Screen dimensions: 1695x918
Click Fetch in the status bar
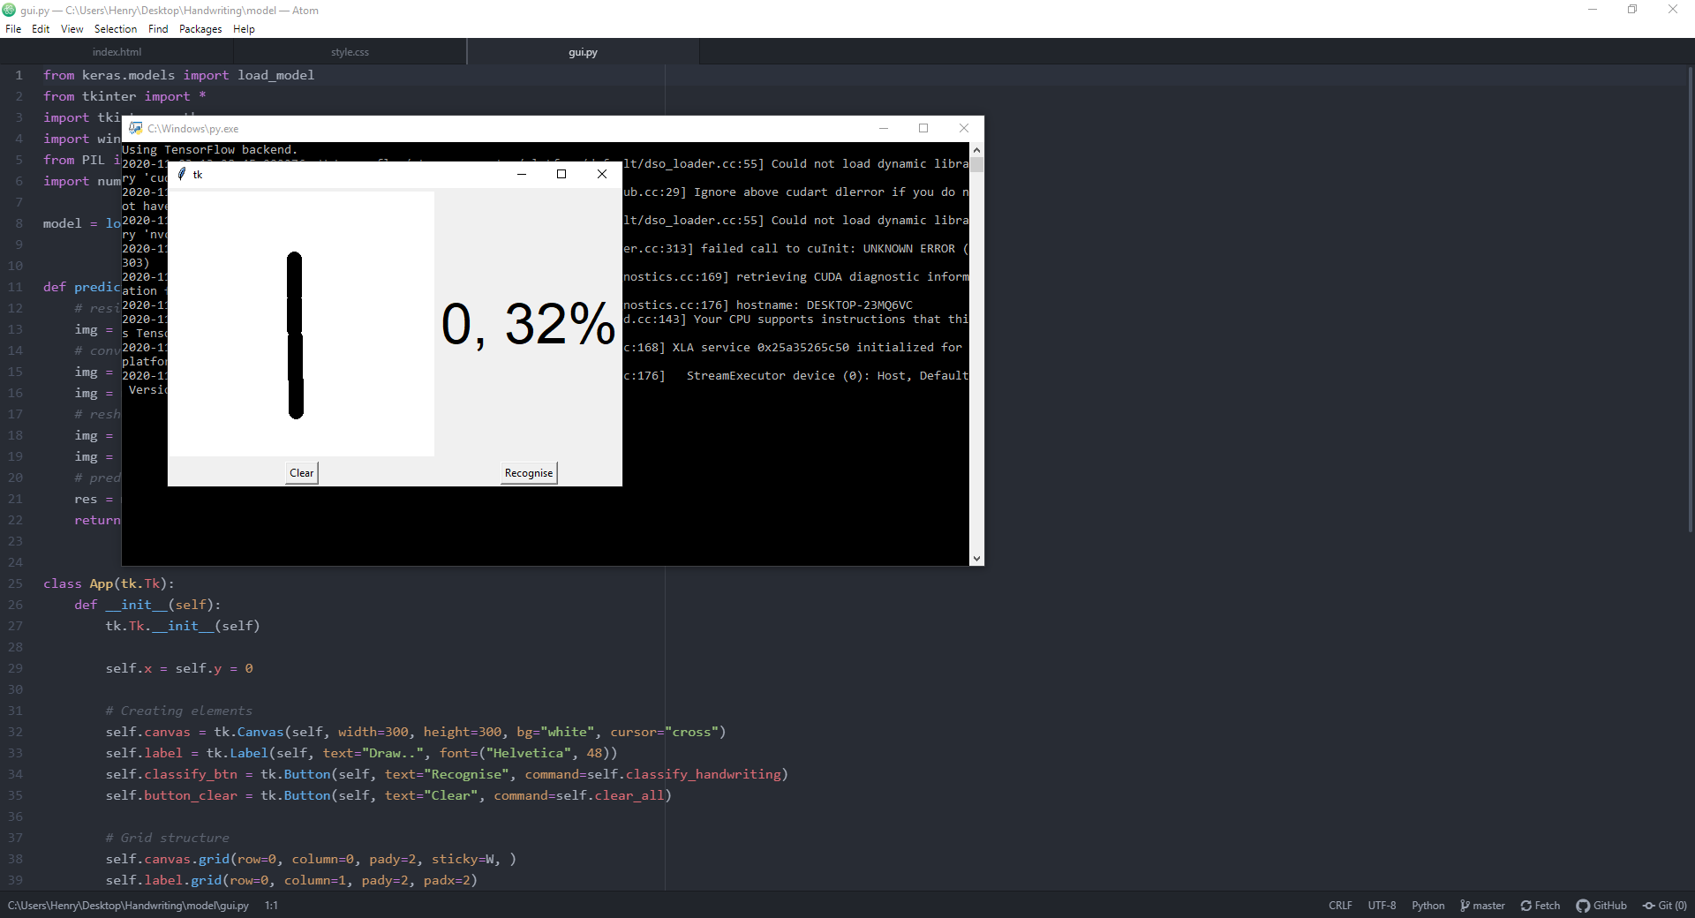point(1540,906)
